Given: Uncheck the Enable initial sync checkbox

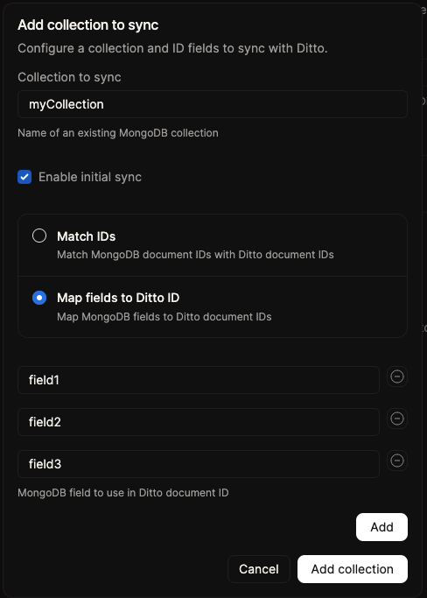Looking at the screenshot, I should [x=24, y=177].
